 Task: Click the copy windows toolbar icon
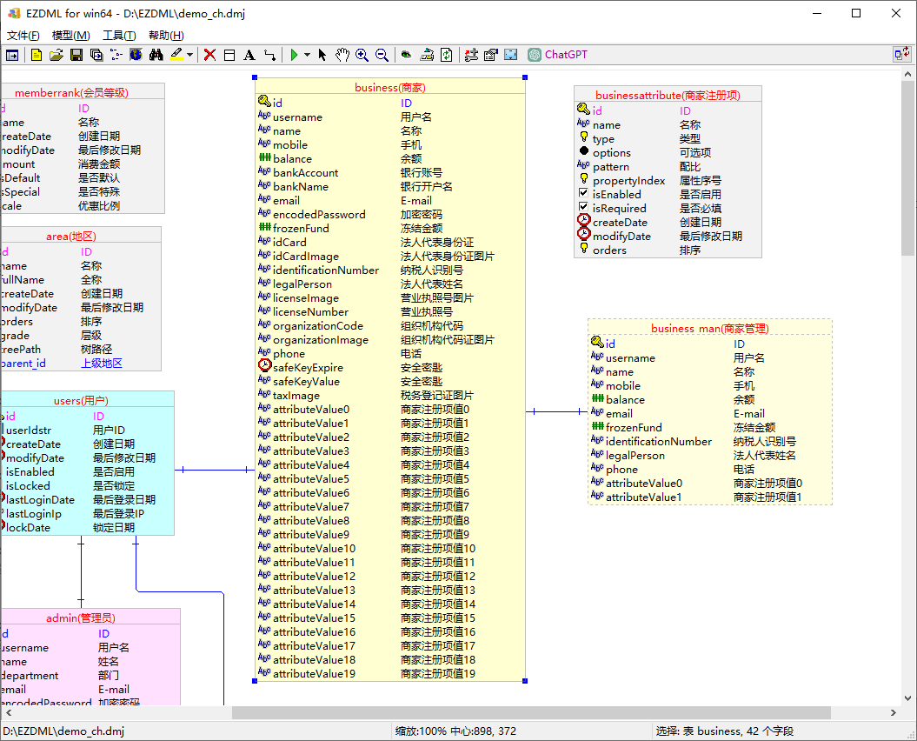click(96, 55)
